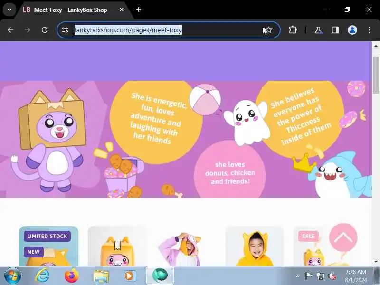The image size is (380, 285).
Task: Toggle the browser side panel
Action: (x=335, y=30)
